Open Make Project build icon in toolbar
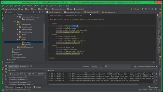The height and width of the screenshot is (92, 163). (x=131, y=9)
